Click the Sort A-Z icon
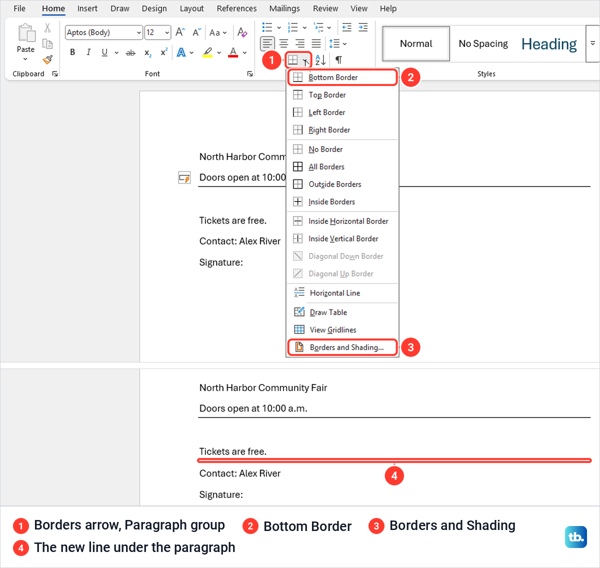 [320, 60]
